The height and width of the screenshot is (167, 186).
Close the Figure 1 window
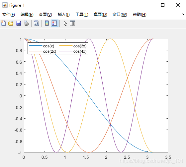point(178,5)
